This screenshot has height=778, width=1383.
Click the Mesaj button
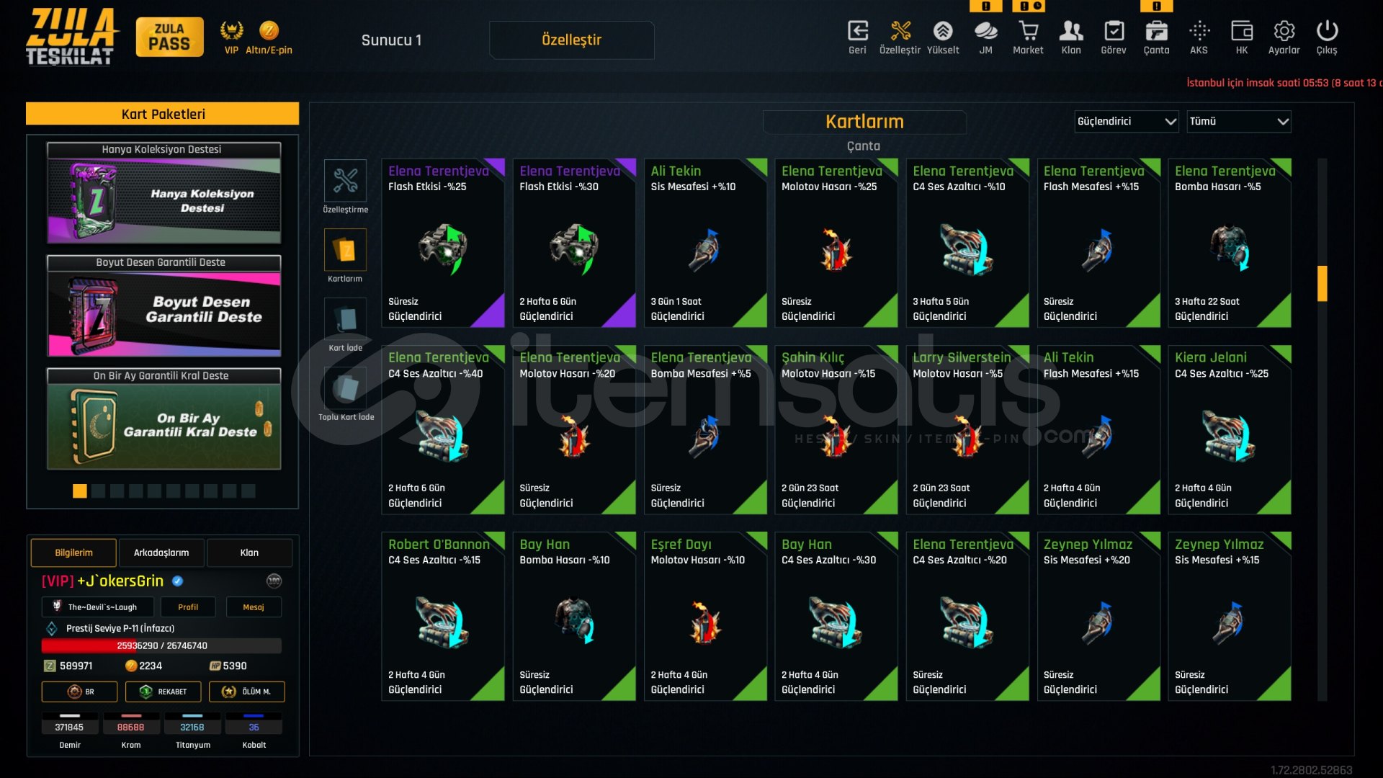coord(254,607)
